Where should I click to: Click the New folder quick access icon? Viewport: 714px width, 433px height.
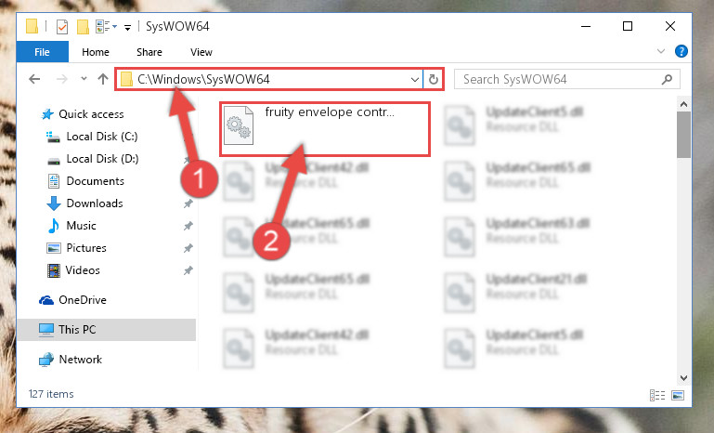pyautogui.click(x=83, y=26)
